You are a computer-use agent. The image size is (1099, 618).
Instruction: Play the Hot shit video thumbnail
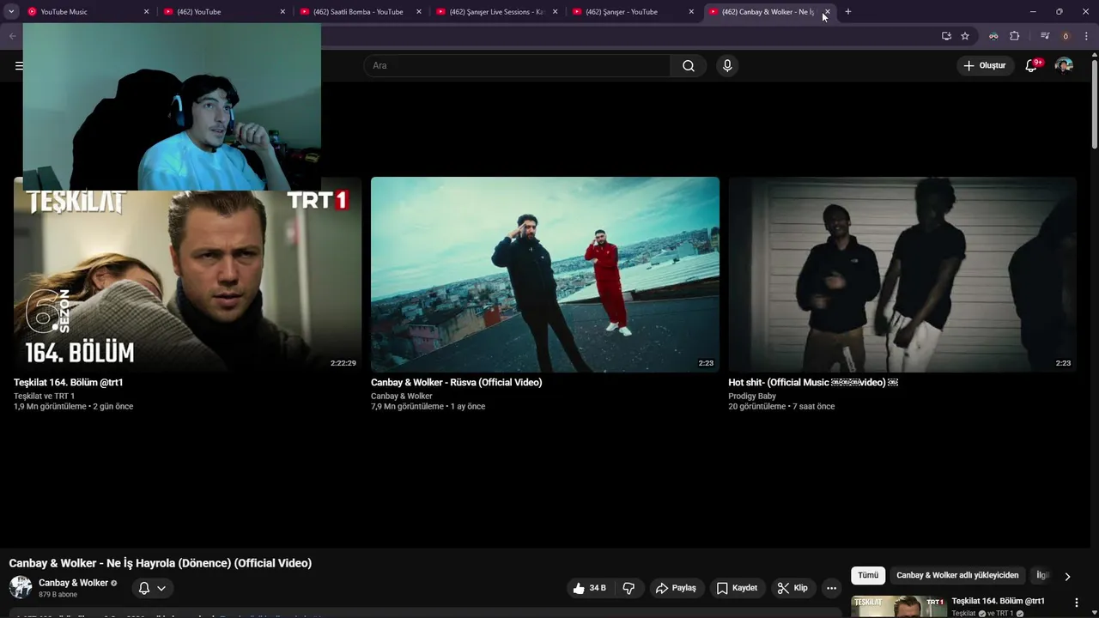[902, 275]
